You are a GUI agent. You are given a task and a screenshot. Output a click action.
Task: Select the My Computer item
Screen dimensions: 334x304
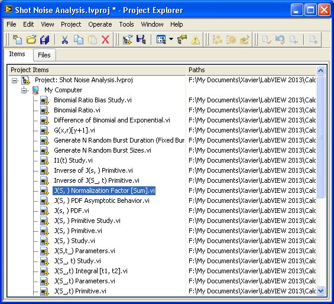[x=63, y=90]
